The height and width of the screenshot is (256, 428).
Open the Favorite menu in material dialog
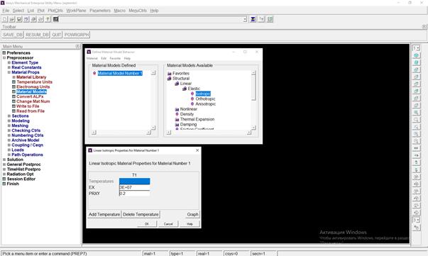coord(115,58)
